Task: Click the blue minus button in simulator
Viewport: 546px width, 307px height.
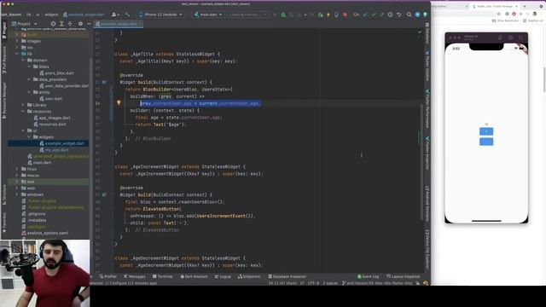Action: point(486,142)
